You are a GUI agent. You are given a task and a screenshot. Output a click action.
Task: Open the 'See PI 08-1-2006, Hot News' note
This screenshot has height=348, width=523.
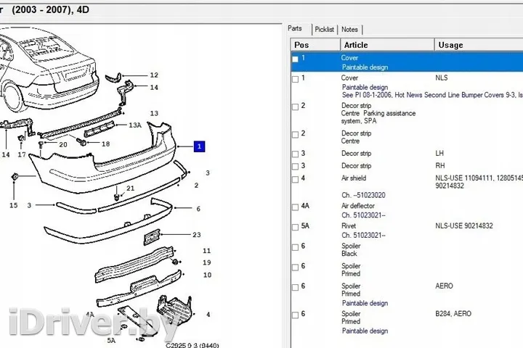[x=432, y=95]
